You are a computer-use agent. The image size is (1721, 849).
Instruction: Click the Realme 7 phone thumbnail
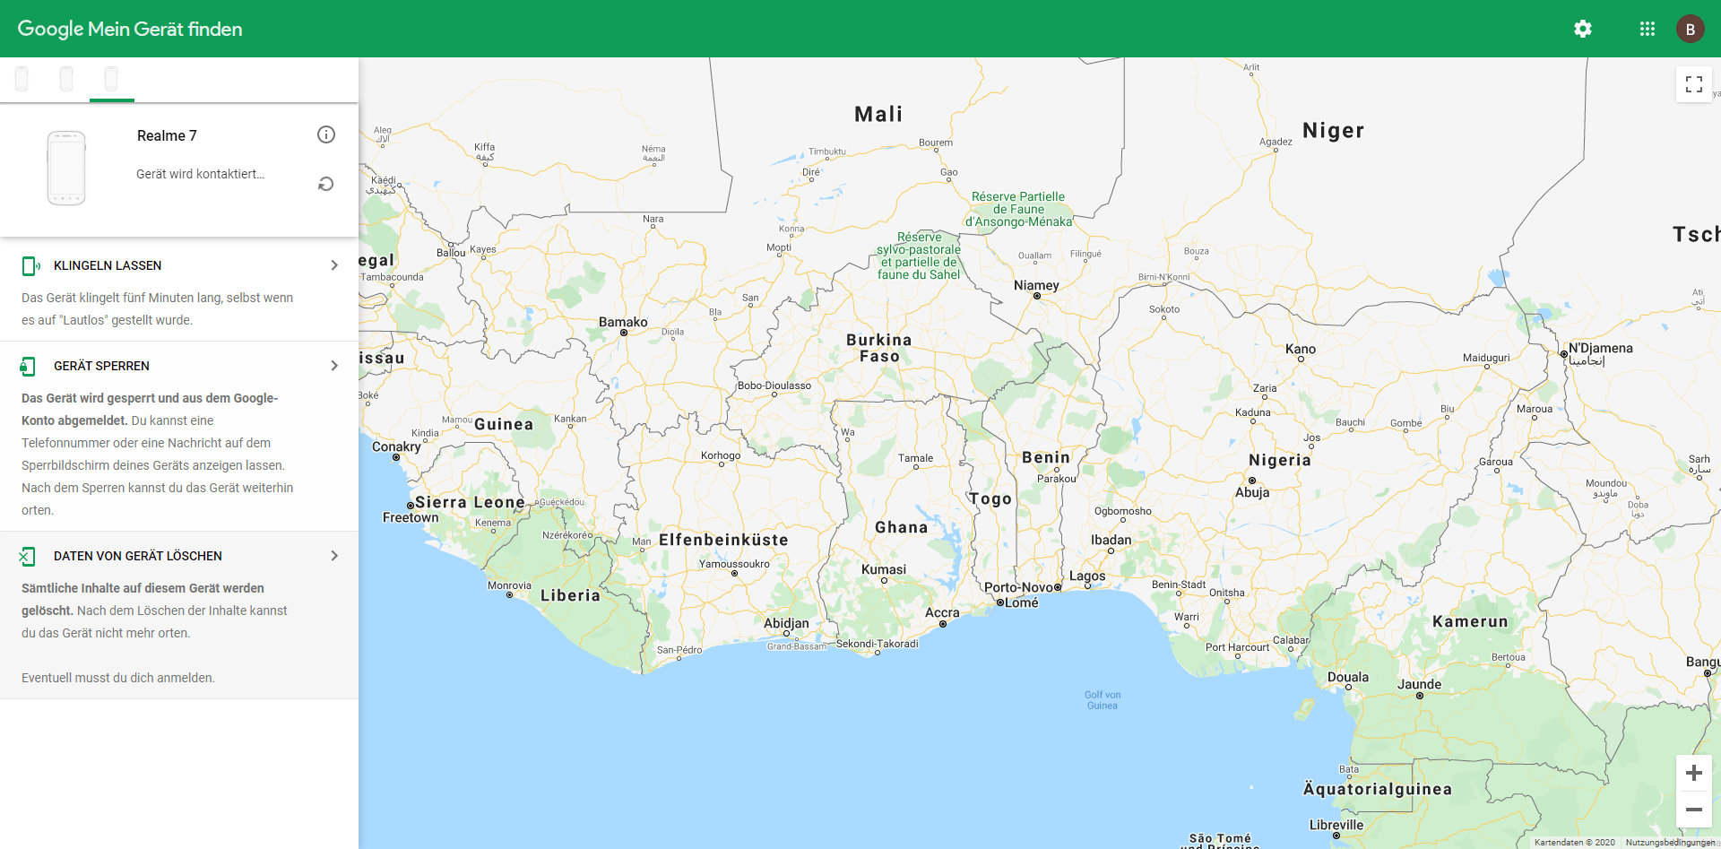[66, 168]
